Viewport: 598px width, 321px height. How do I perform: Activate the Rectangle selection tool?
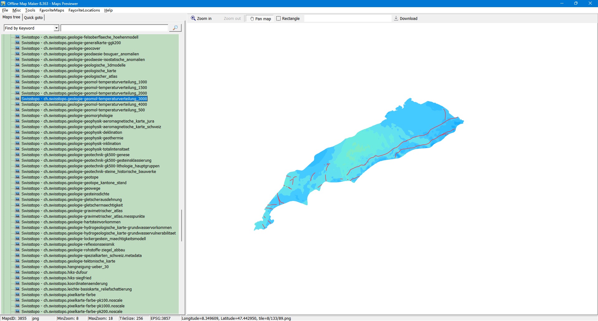coord(288,19)
